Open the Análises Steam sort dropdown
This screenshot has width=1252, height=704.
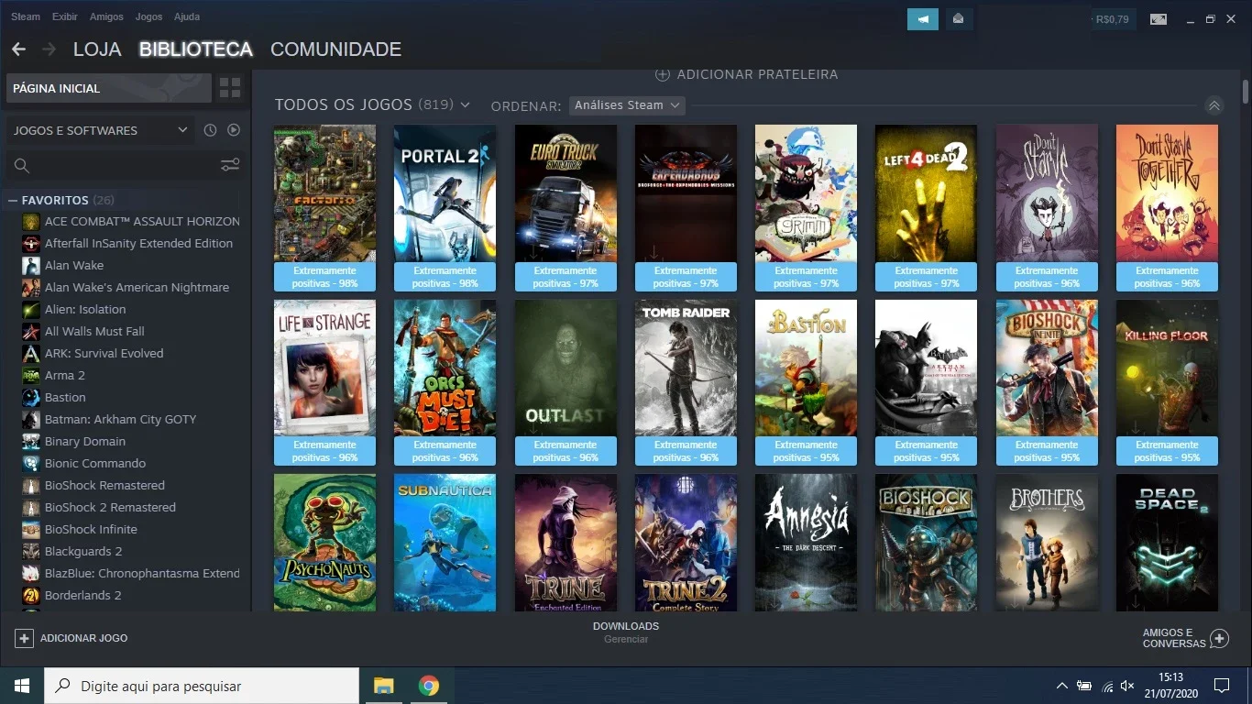[x=627, y=105]
